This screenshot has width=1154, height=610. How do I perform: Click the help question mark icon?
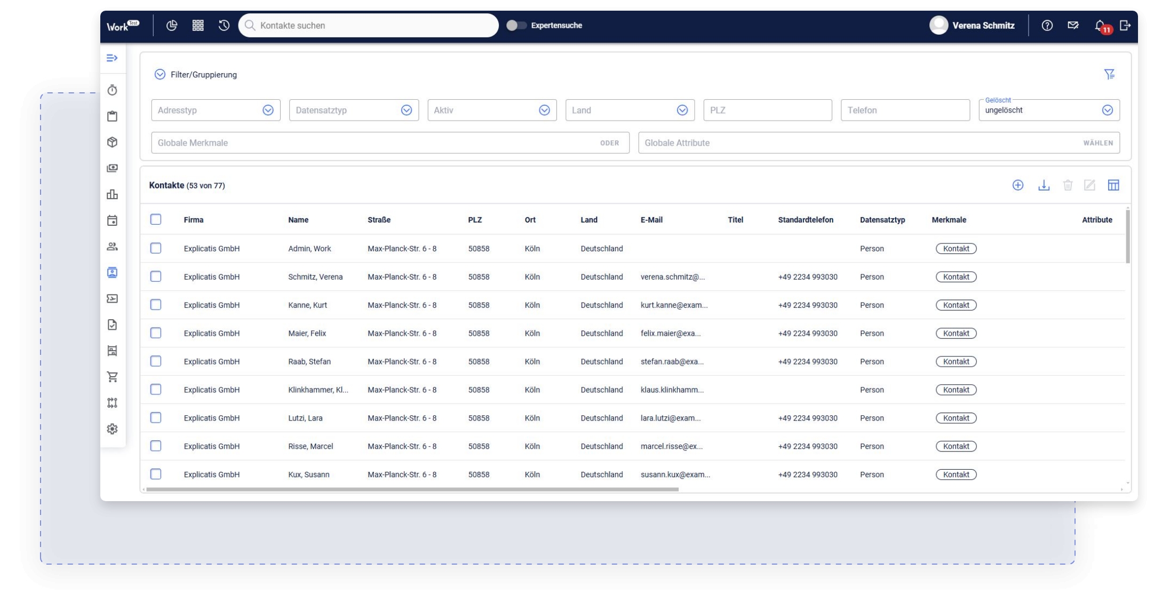(x=1047, y=26)
